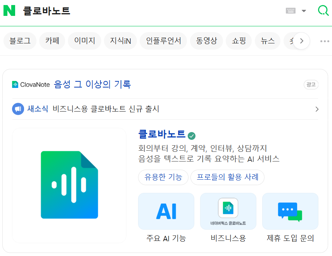Expand the 새소식 news row arrow
This screenshot has width=332, height=256.
pos(317,109)
